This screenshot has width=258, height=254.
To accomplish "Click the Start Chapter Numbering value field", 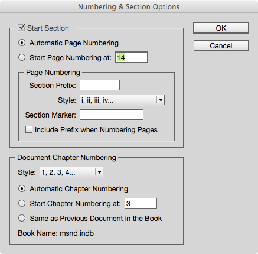I will click(x=141, y=203).
